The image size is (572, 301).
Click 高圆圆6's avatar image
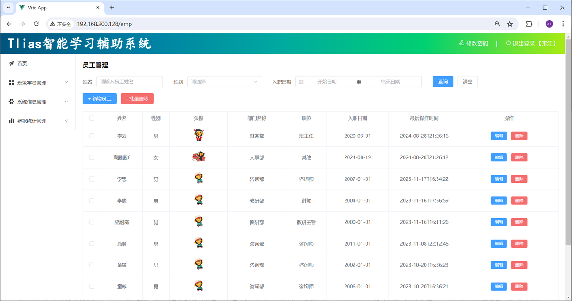[198, 157]
